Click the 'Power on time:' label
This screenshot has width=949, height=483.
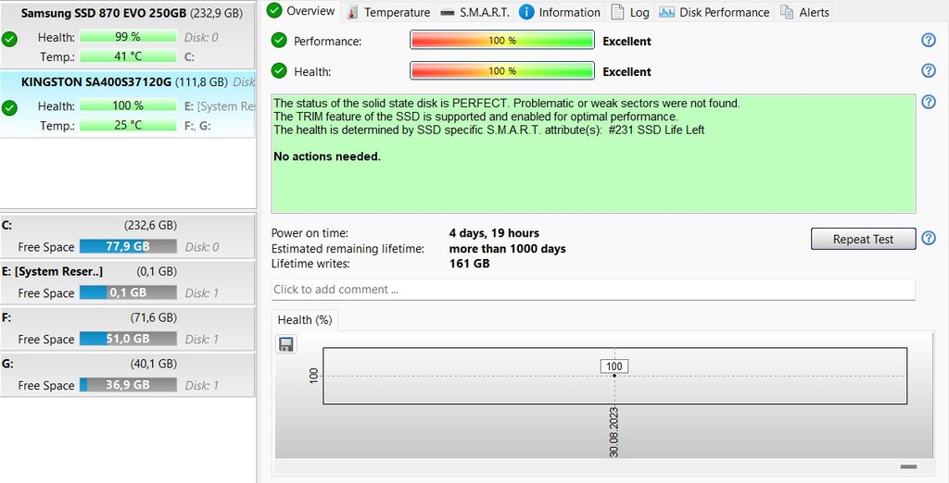coord(310,233)
